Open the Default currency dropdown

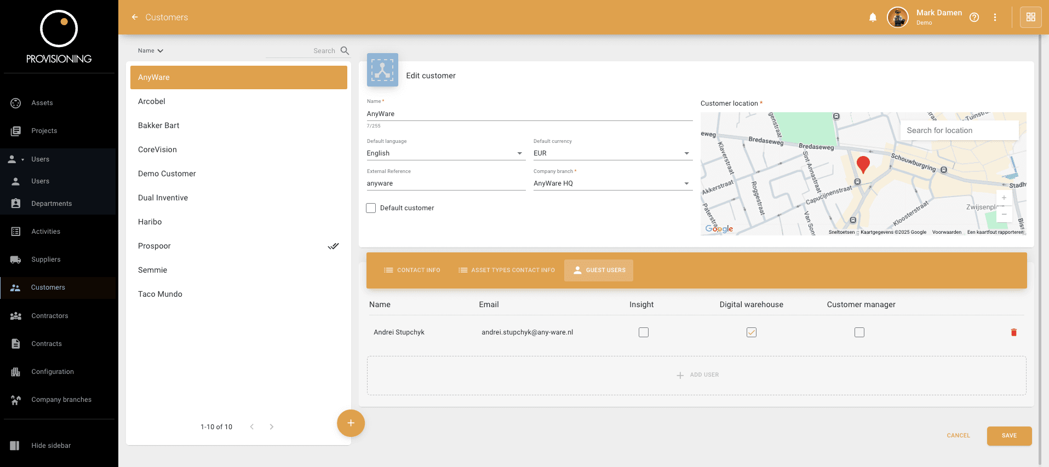(613, 153)
